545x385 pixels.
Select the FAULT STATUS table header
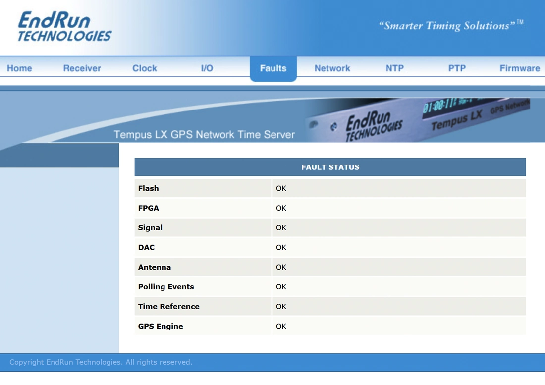coord(330,167)
